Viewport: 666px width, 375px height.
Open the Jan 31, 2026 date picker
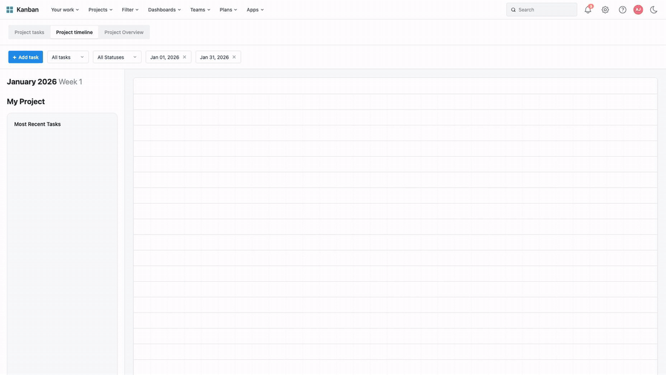click(214, 57)
